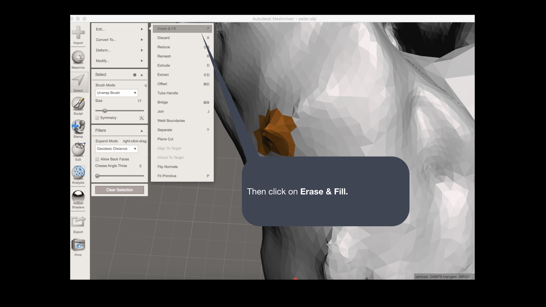This screenshot has width=546, height=307.
Task: Toggle the Allow Back Faces checkbox
Action: coord(97,159)
